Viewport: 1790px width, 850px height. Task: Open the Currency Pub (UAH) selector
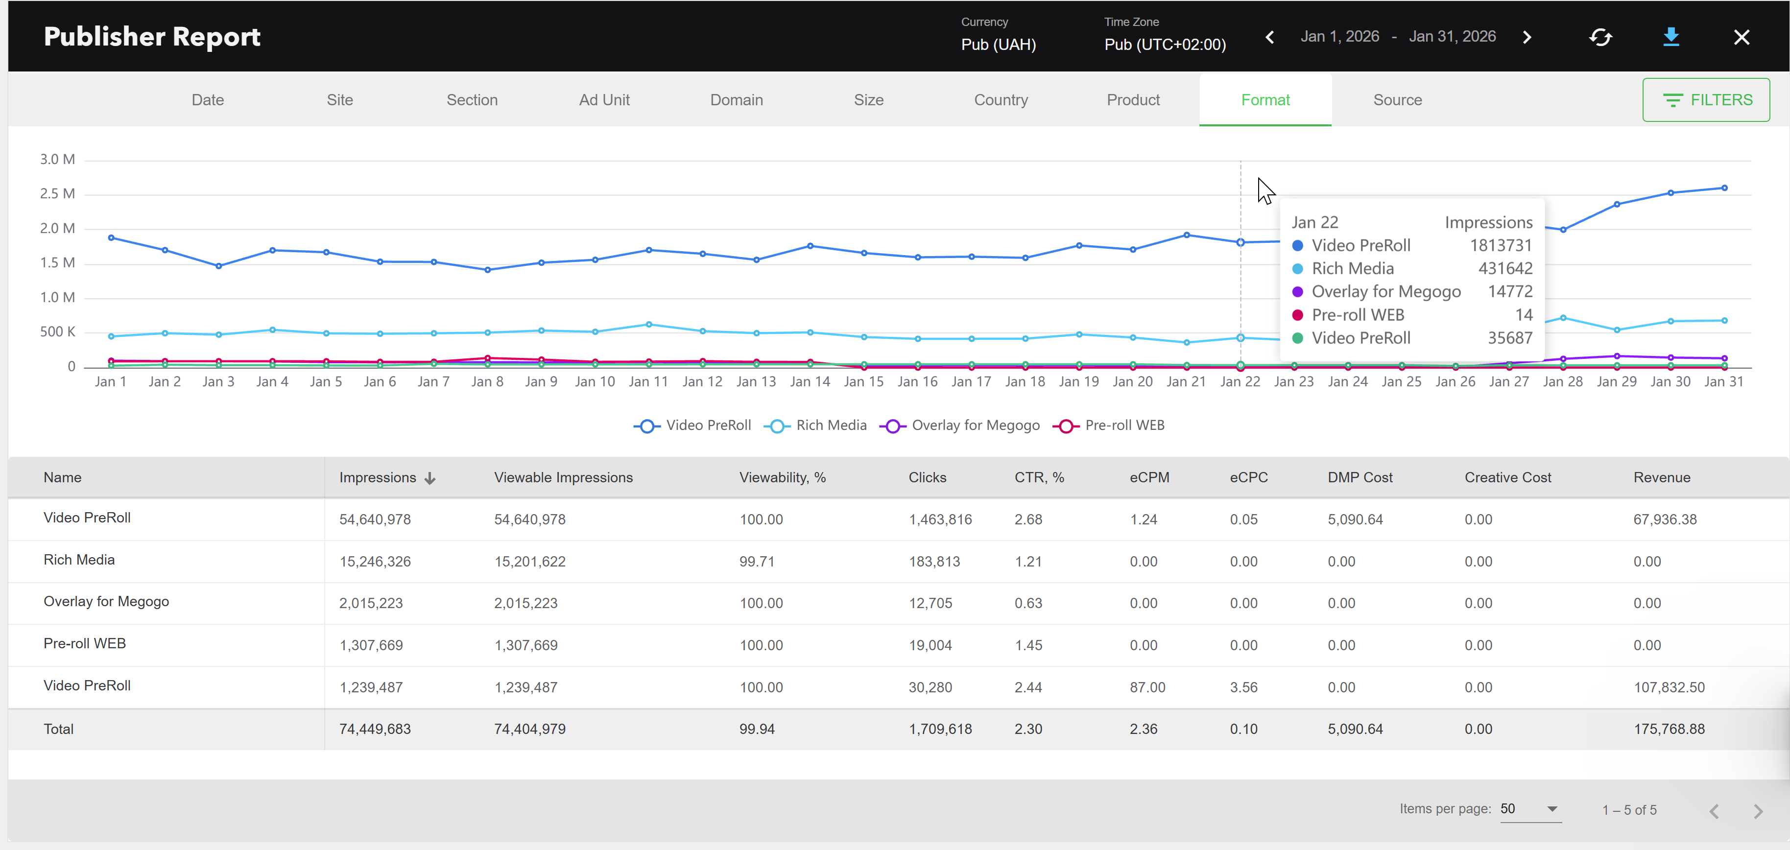point(998,45)
